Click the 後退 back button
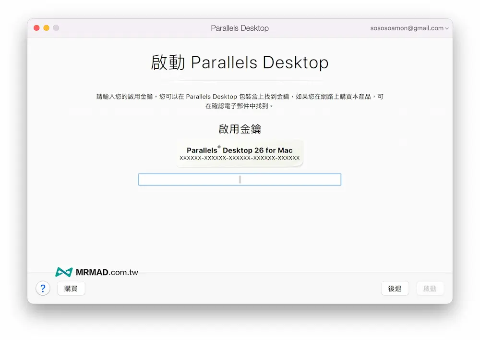The height and width of the screenshot is (340, 480). 395,288
